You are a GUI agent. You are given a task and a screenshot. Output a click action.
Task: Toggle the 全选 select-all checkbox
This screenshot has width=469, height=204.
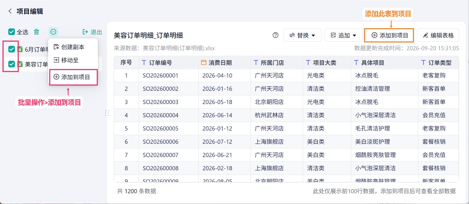tap(12, 32)
